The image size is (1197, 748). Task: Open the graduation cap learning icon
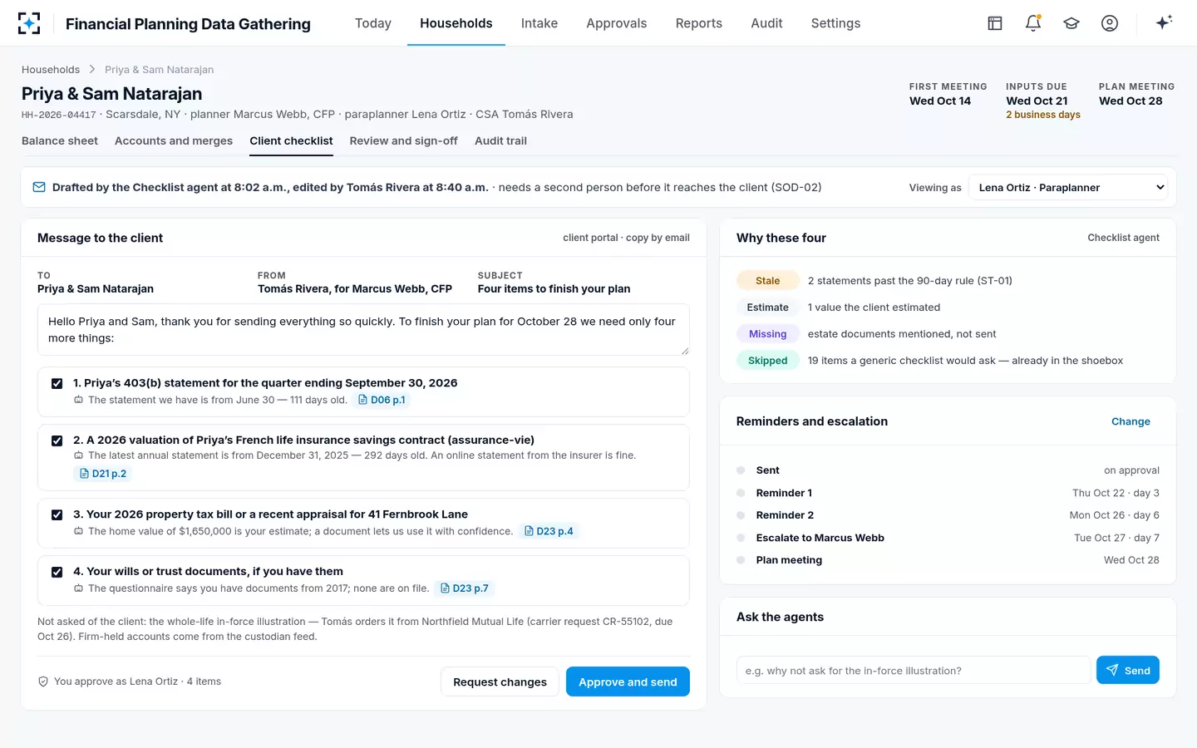(x=1071, y=23)
